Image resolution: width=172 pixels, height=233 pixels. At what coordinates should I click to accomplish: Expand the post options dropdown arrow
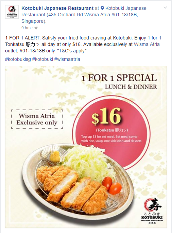(165, 7)
